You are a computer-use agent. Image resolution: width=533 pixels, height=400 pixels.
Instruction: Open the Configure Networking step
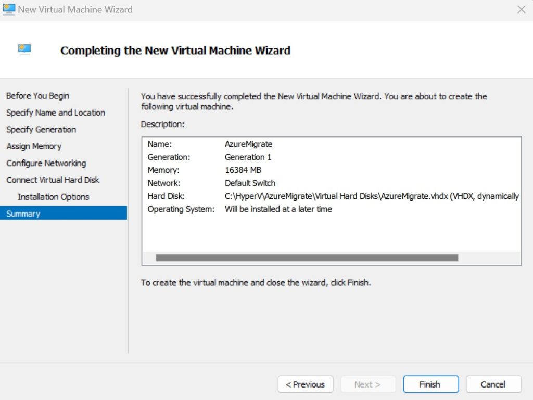46,163
